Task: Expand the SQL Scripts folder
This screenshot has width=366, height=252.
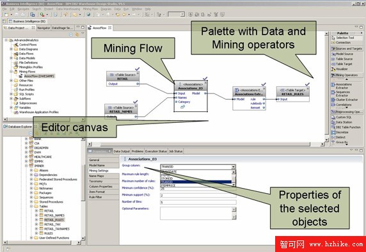Action: point(11,94)
